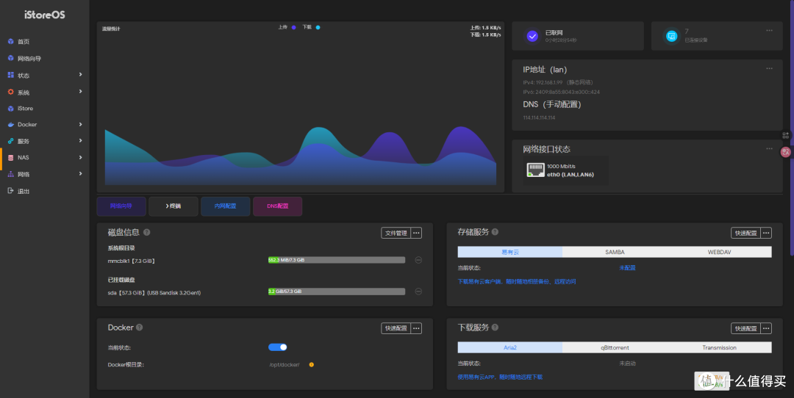Click the IPv4 192.168.1.99 address text
Screen dimensions: 794x398
[557, 82]
